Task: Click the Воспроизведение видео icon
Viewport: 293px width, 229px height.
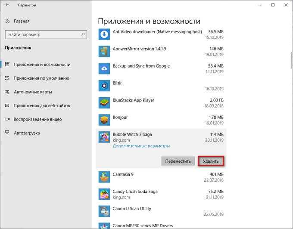Action: point(7,119)
